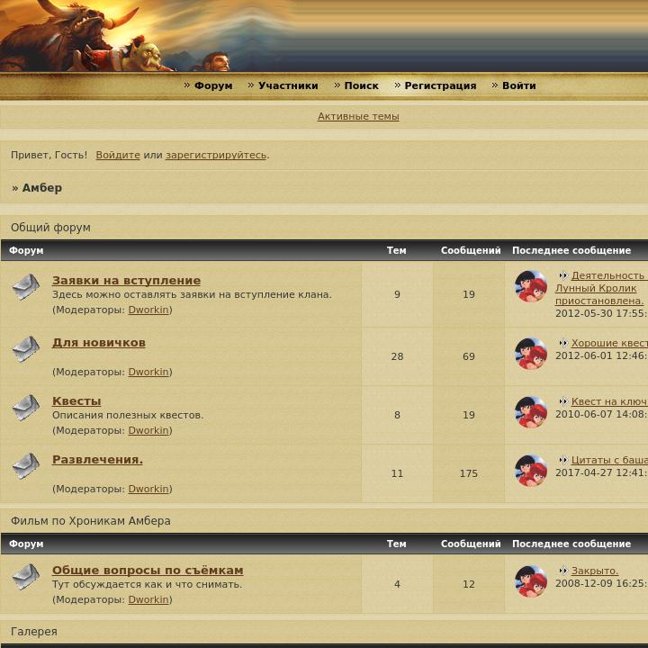This screenshot has height=648, width=648.
Task: Click envelope icon beside Заявки на вступление
Action: click(25, 286)
